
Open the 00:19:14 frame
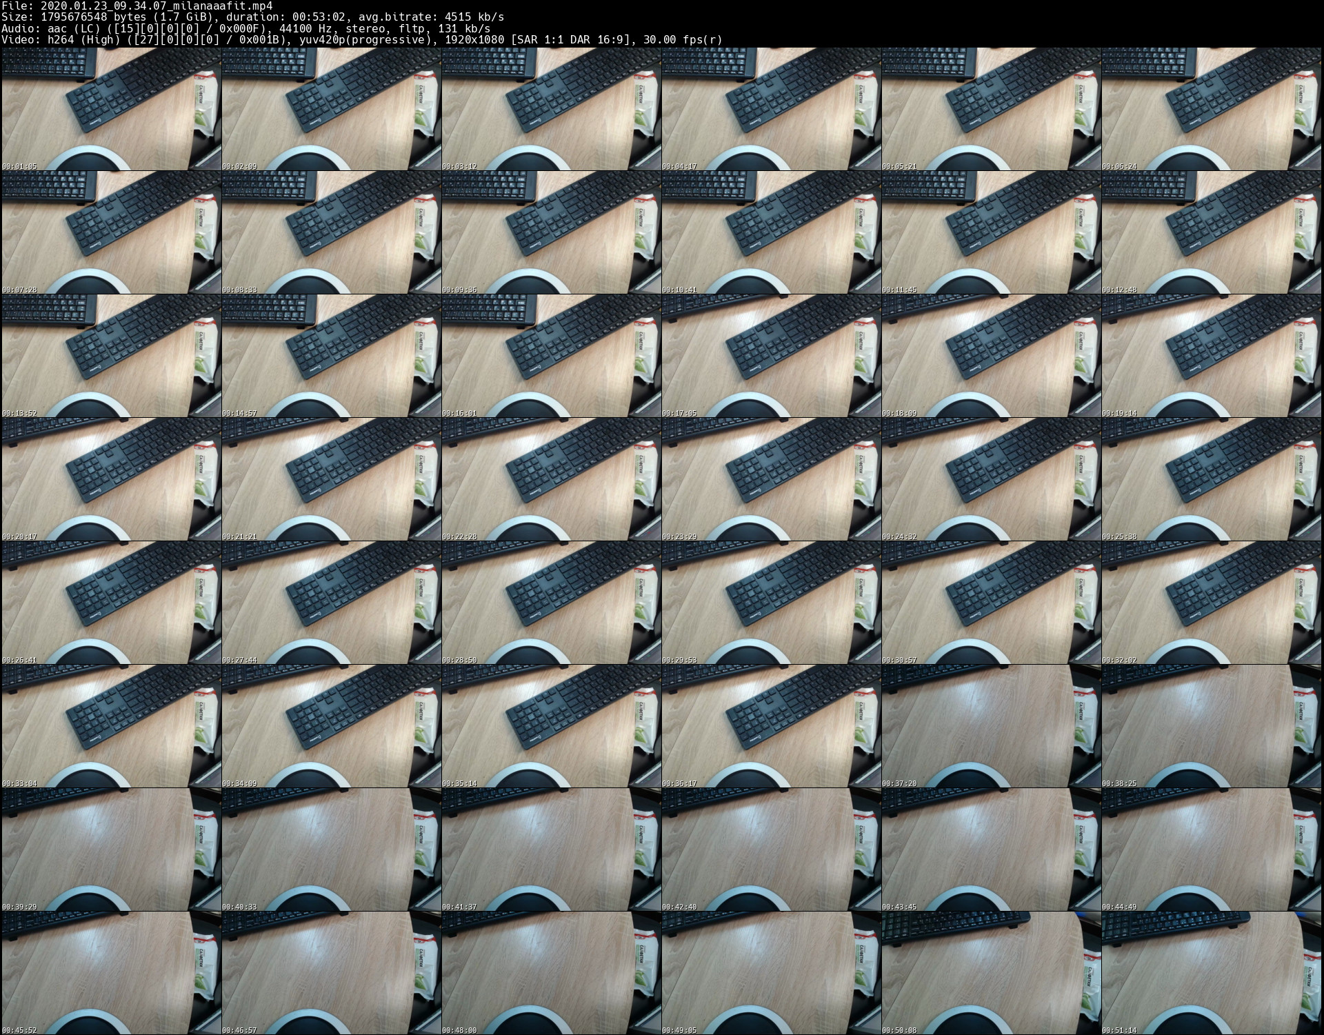coord(1212,356)
